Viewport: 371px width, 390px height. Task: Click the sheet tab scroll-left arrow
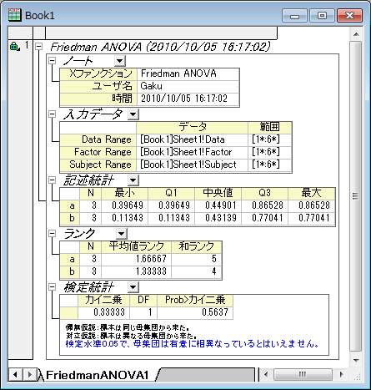[15, 374]
